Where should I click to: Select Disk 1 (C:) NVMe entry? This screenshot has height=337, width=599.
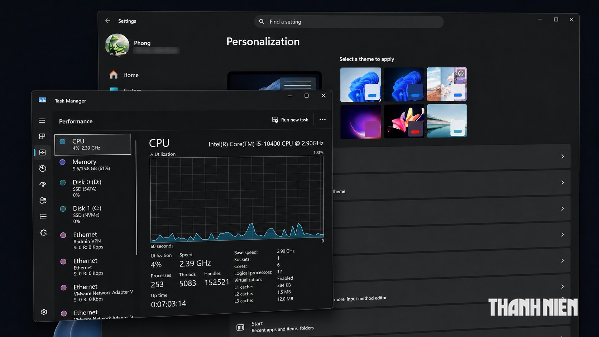[94, 215]
